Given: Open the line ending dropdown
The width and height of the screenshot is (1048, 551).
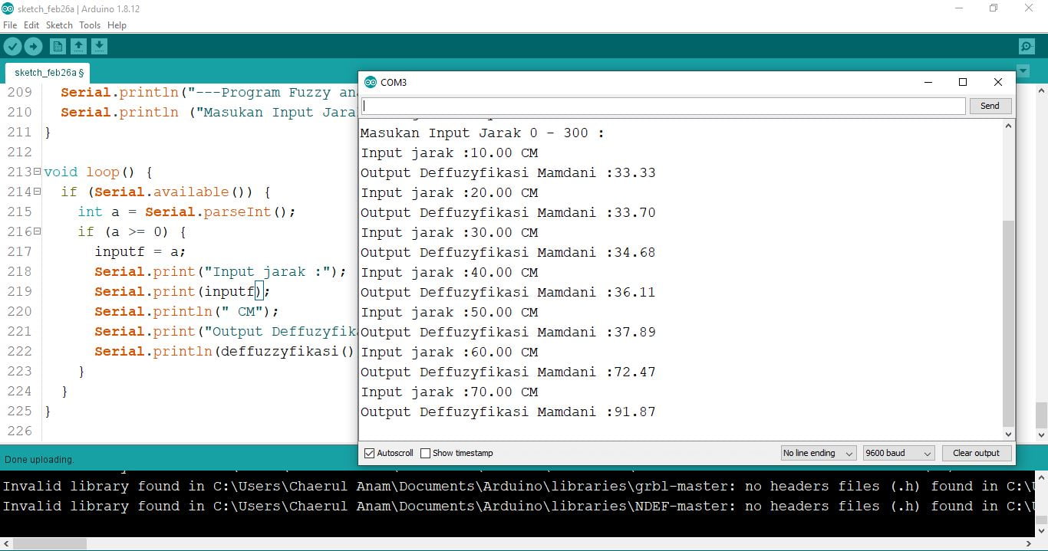Looking at the screenshot, I should (x=818, y=453).
